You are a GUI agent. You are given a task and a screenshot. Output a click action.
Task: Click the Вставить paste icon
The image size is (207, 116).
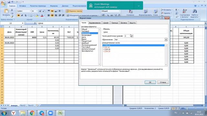pyautogui.click(x=6, y=11)
